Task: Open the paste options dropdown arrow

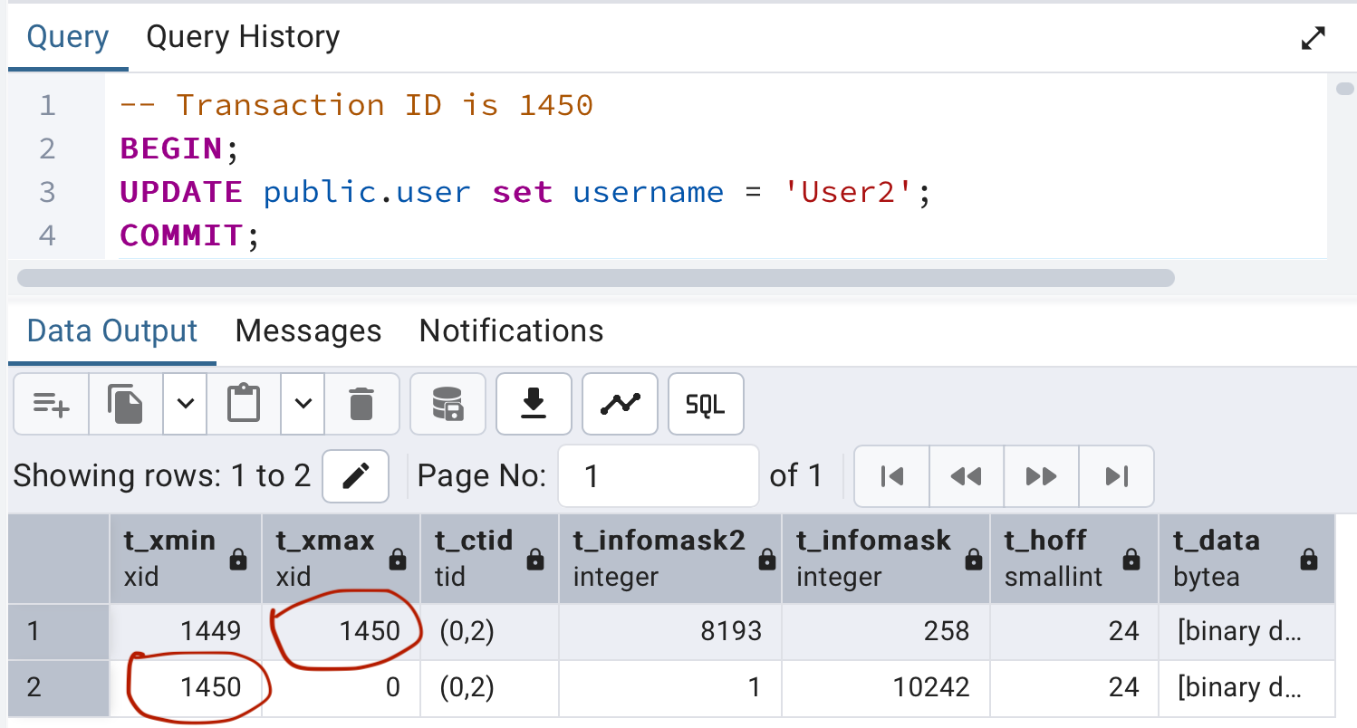Action: pyautogui.click(x=303, y=403)
